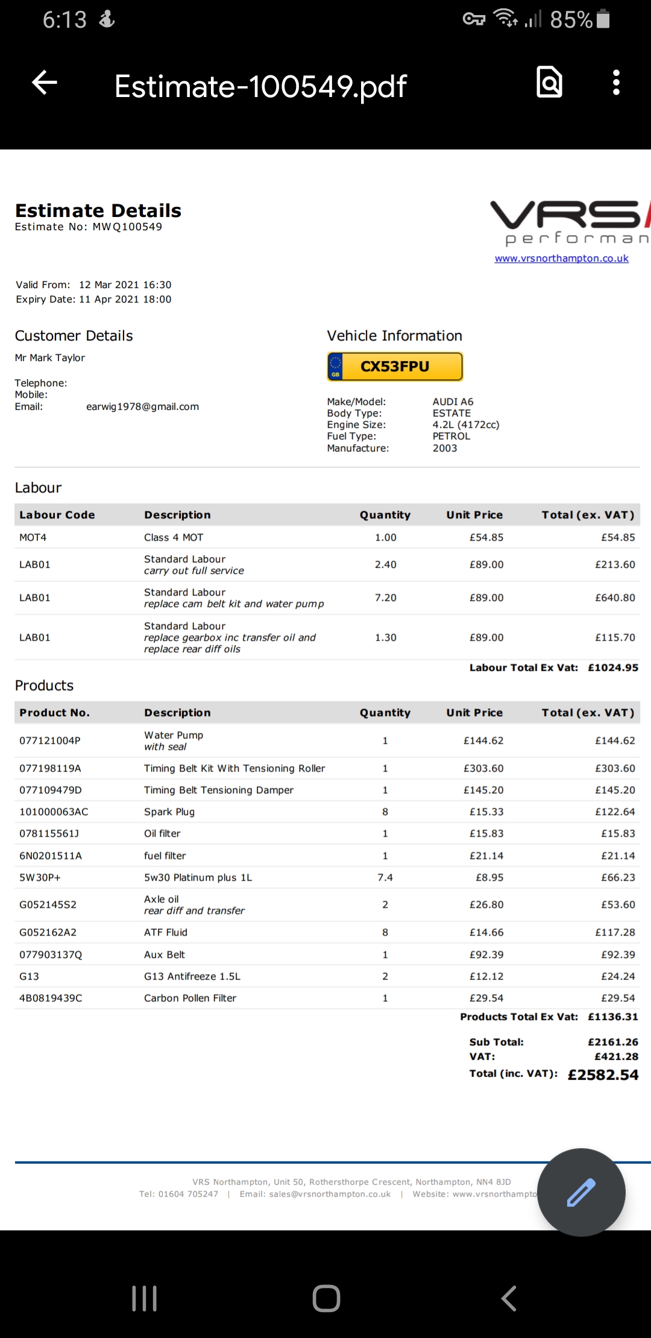
Task: Open the three-dot more options menu
Action: pyautogui.click(x=615, y=83)
